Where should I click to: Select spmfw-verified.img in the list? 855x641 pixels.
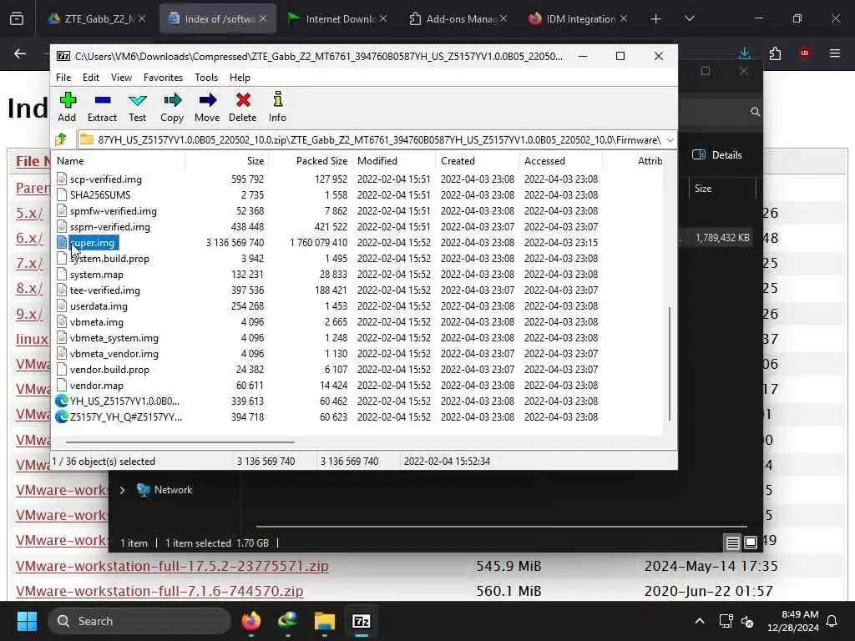114,211
